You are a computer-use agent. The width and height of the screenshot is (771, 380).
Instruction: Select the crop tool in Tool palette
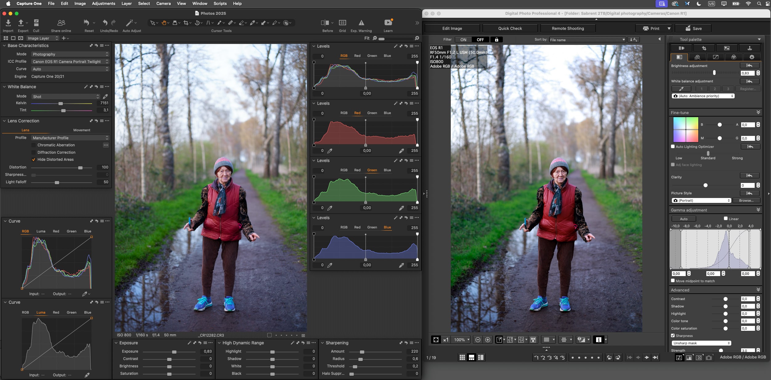704,48
